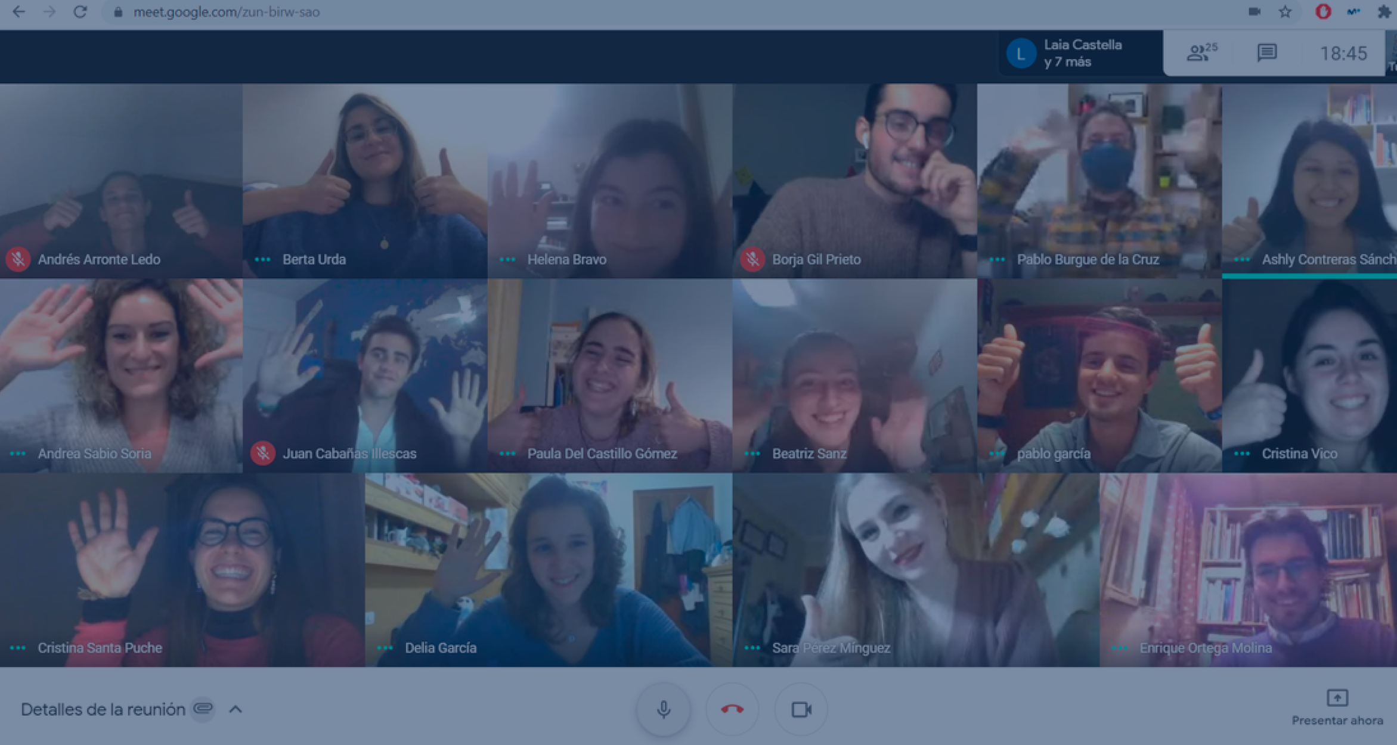Select Helena Bravo video tile
This screenshot has height=745, width=1397.
click(610, 181)
